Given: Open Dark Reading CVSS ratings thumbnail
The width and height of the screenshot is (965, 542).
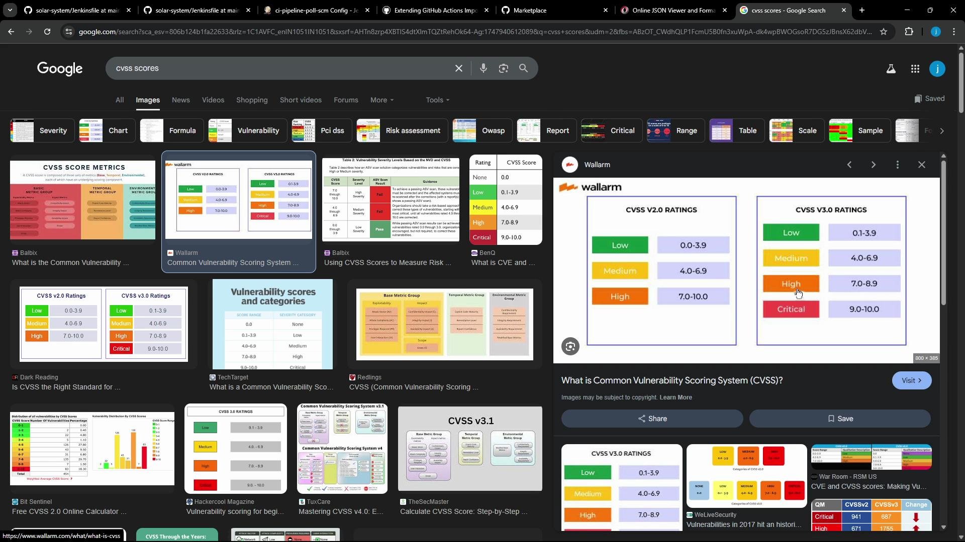Looking at the screenshot, I should (104, 324).
